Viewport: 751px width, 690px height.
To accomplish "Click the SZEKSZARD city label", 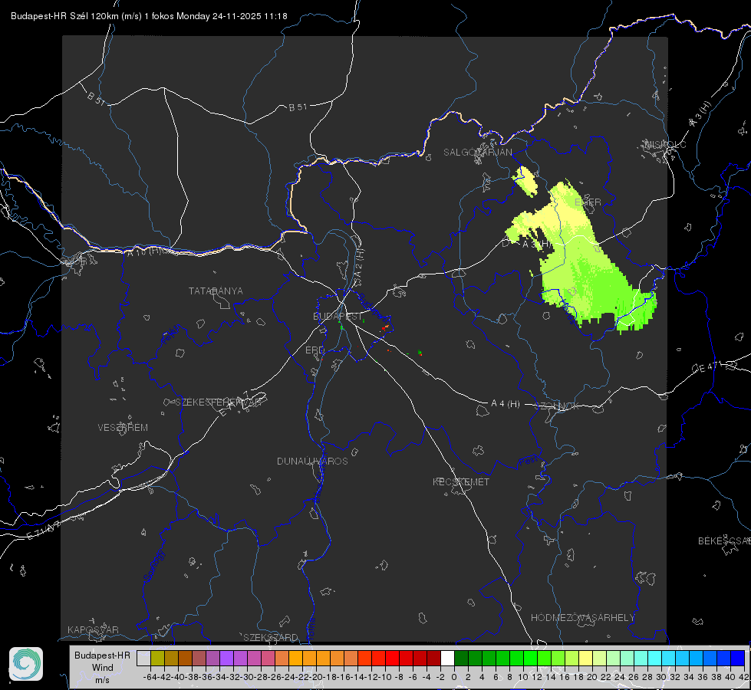I will coord(271,637).
